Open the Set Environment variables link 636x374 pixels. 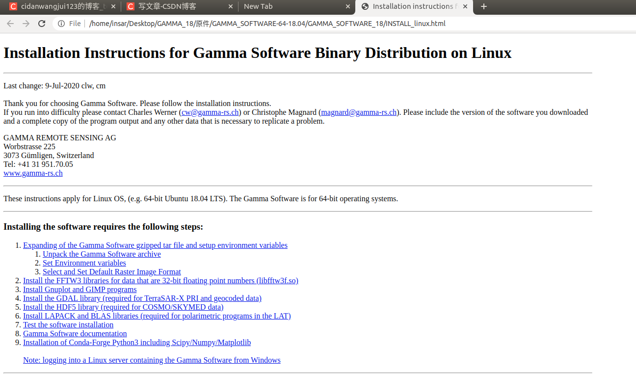tap(84, 263)
